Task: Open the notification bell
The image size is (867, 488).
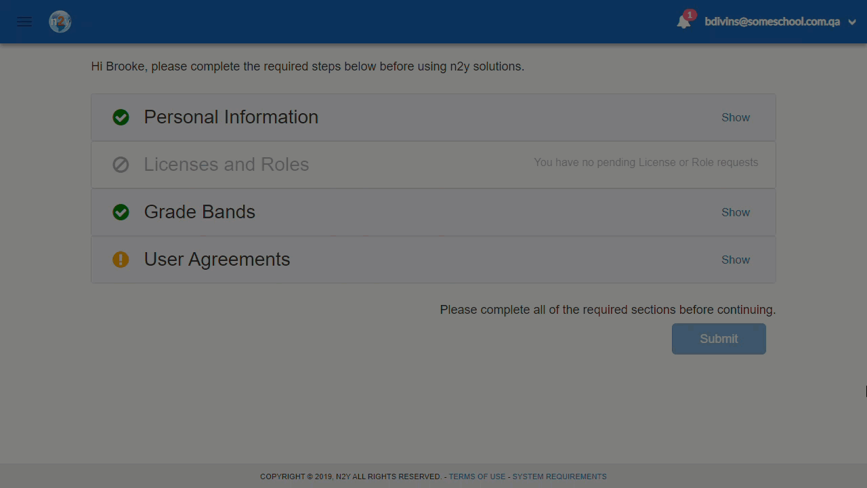Action: tap(683, 22)
